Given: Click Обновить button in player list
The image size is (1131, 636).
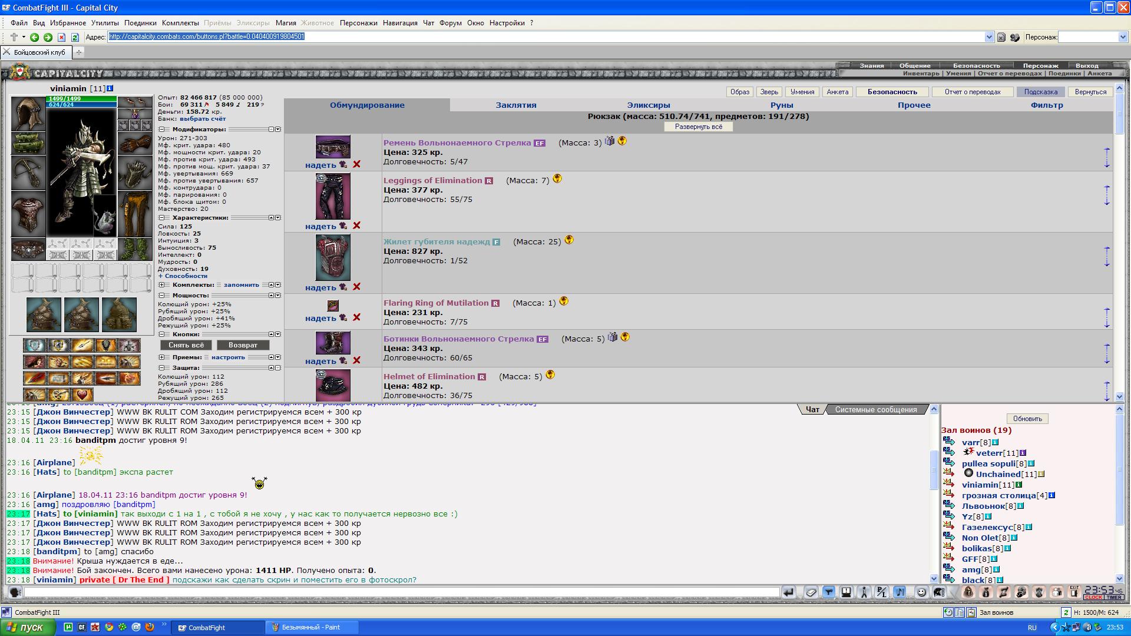Looking at the screenshot, I should pos(1027,419).
